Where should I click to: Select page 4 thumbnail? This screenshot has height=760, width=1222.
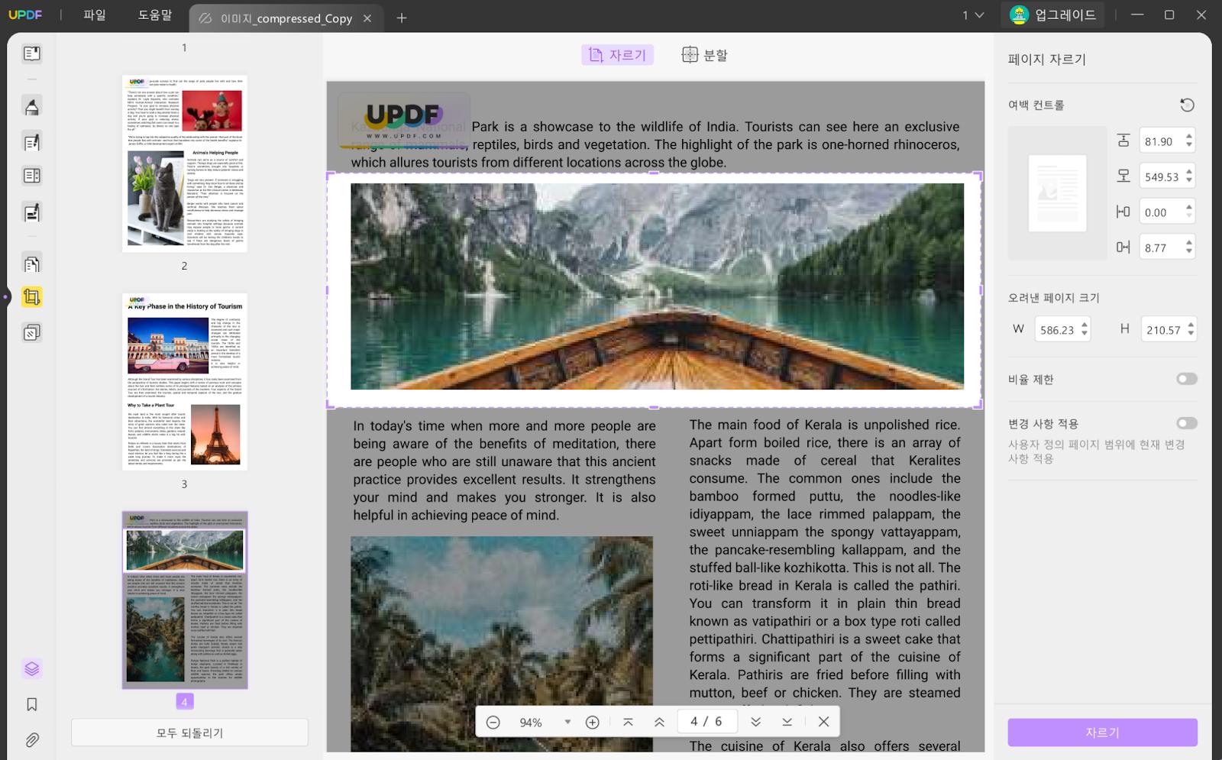[x=185, y=600]
